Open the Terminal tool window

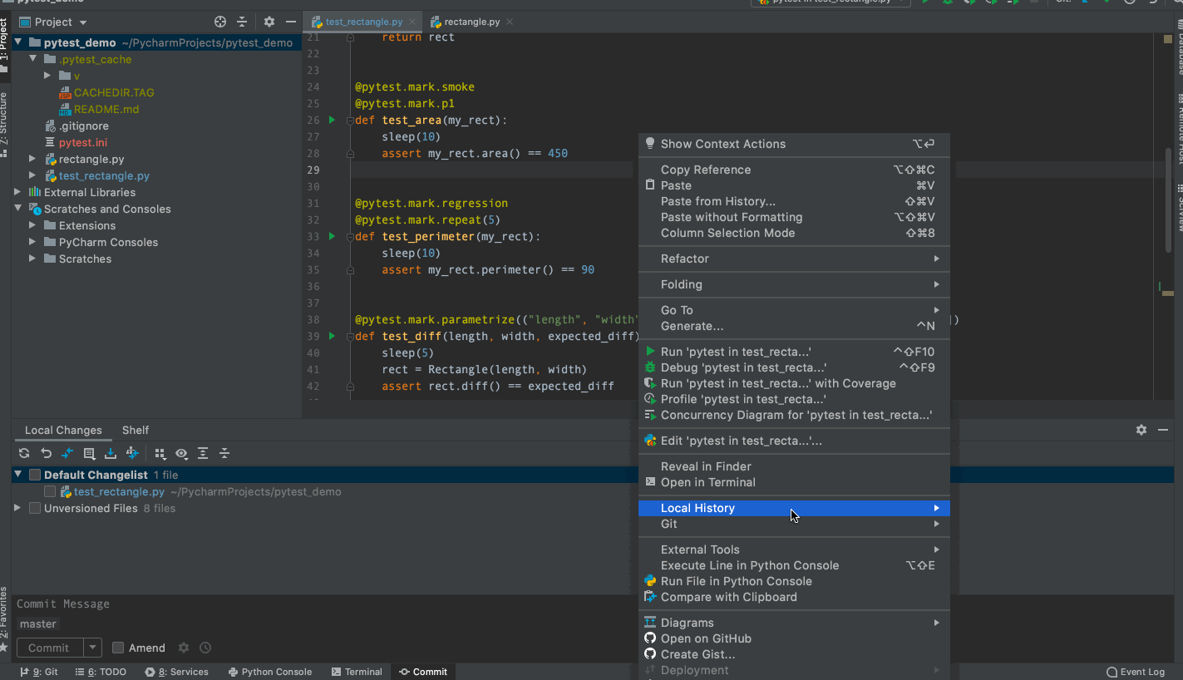click(x=357, y=672)
